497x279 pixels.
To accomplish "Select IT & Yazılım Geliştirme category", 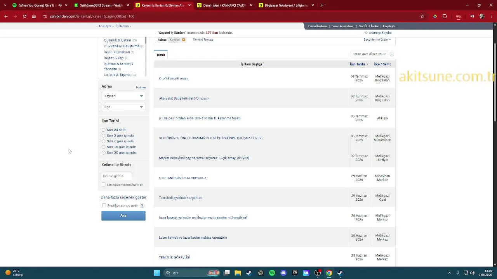I will click(x=121, y=46).
